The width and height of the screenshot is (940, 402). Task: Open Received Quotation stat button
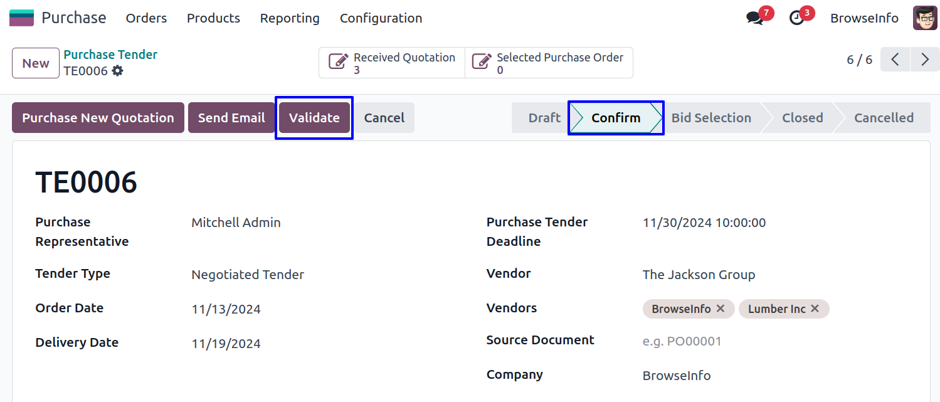click(392, 63)
